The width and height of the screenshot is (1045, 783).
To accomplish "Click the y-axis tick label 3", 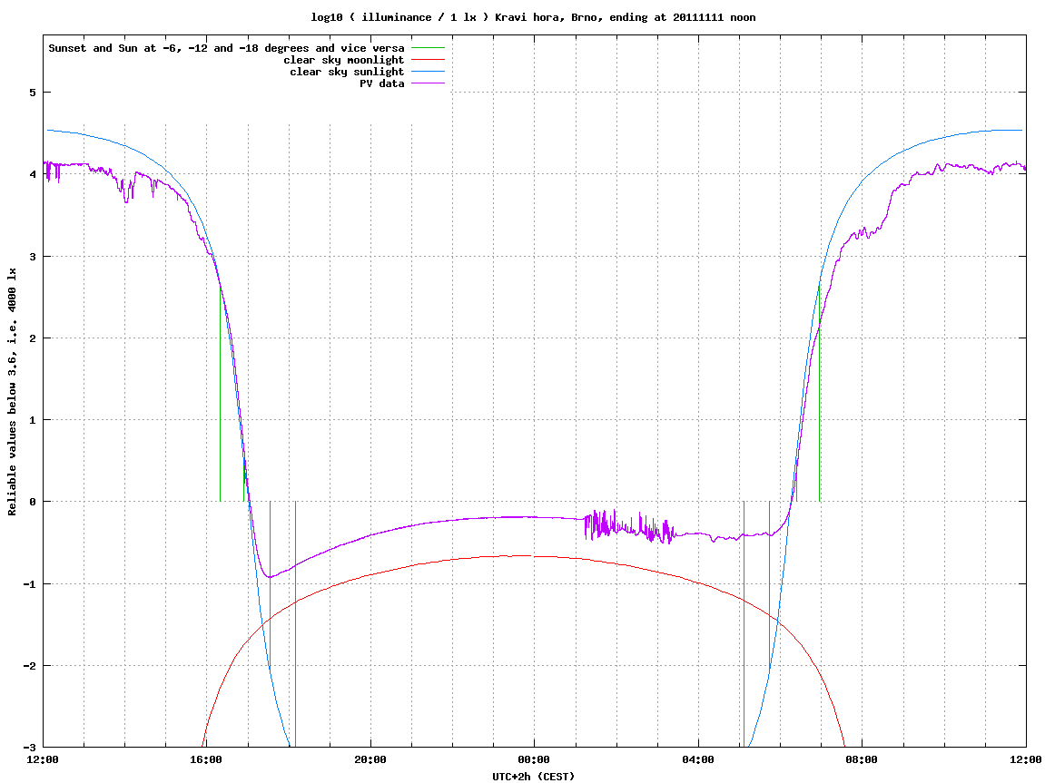I will 32,257.
